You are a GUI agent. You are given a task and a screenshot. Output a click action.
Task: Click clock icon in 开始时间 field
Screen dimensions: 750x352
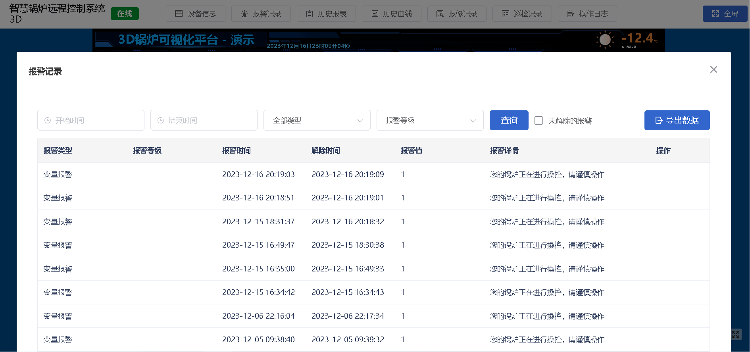click(48, 120)
